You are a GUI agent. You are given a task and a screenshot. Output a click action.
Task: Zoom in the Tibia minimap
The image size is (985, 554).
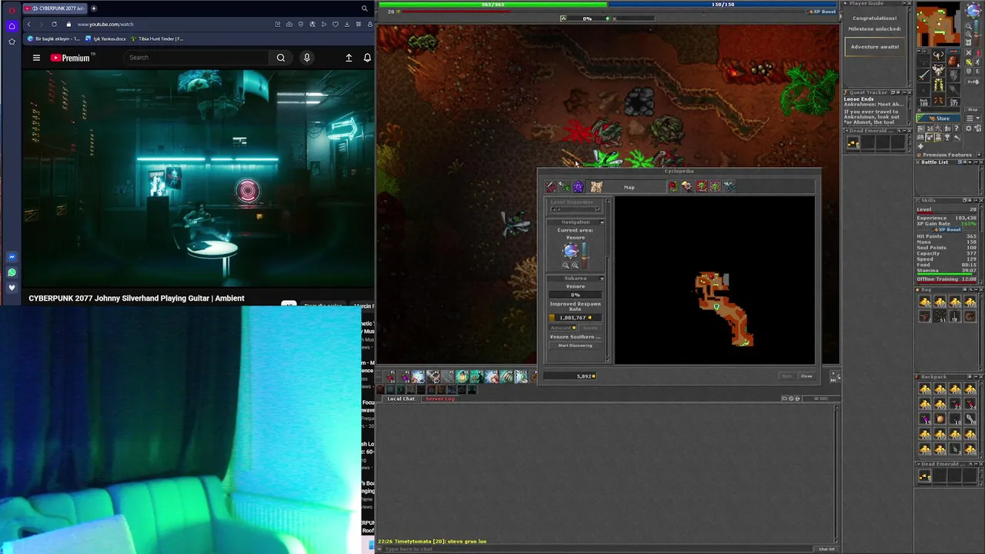(x=968, y=35)
